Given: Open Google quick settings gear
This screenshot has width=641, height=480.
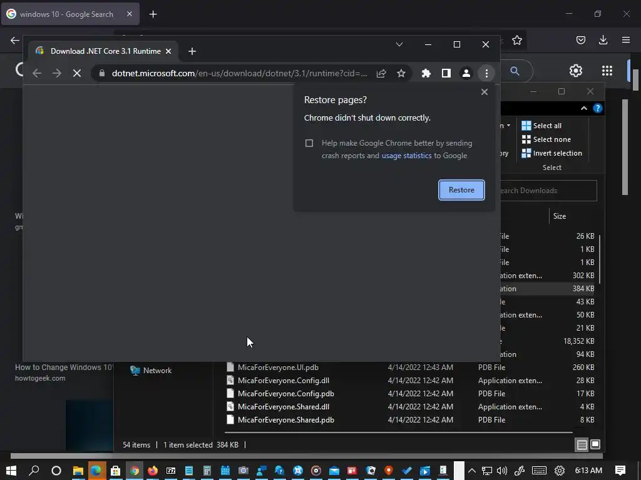Looking at the screenshot, I should [x=576, y=71].
